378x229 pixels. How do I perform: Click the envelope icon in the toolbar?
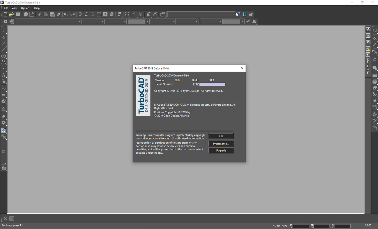tap(251, 14)
